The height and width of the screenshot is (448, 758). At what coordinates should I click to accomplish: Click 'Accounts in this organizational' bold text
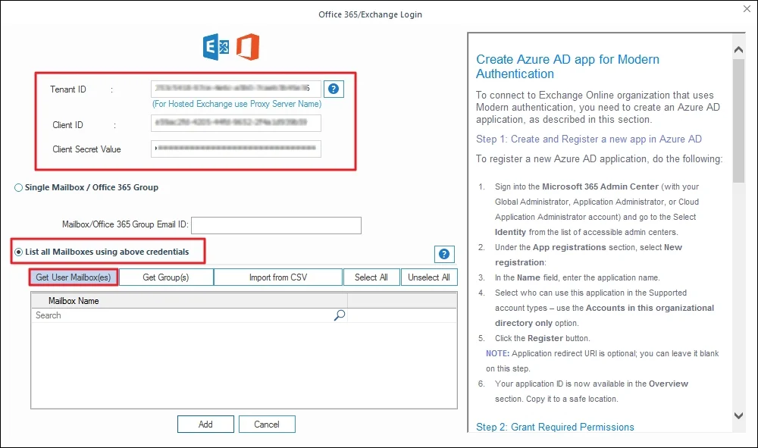click(x=650, y=308)
